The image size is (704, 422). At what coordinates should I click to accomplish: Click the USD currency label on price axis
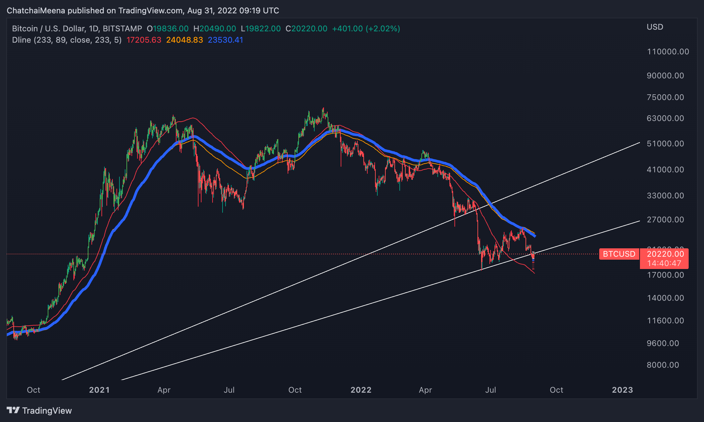[655, 27]
